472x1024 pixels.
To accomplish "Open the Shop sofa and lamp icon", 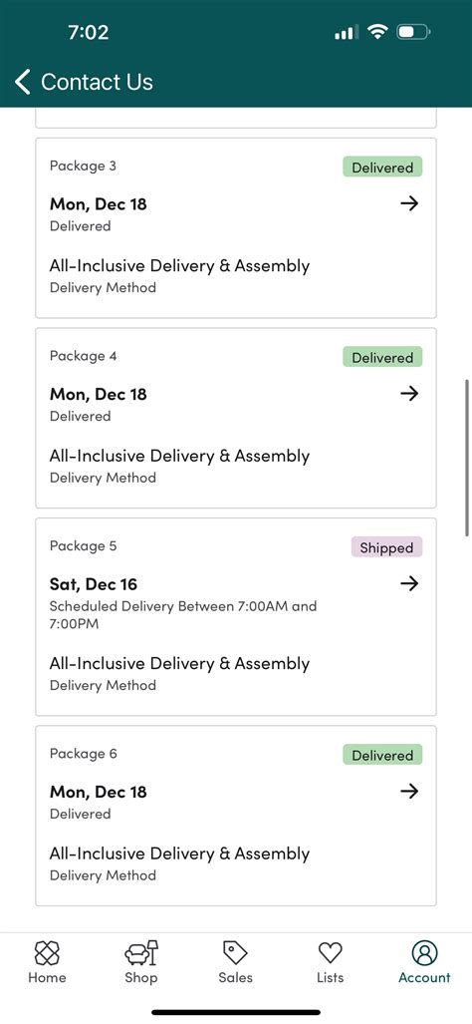I will point(141,953).
